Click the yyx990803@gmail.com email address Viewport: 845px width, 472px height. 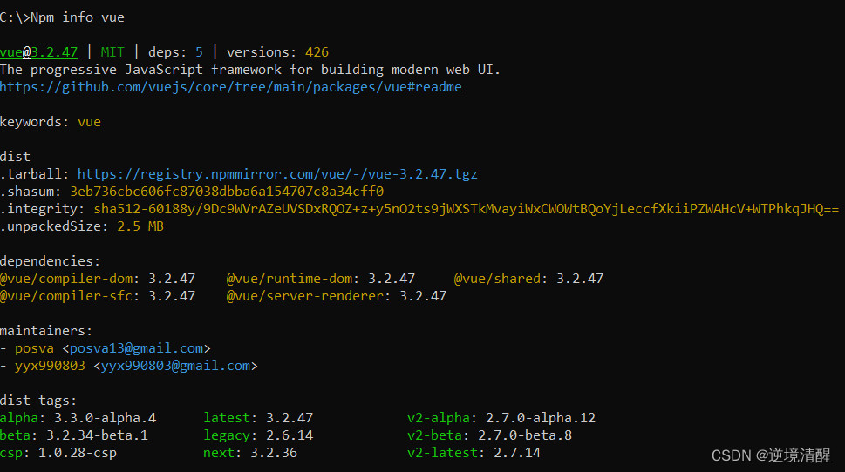175,366
